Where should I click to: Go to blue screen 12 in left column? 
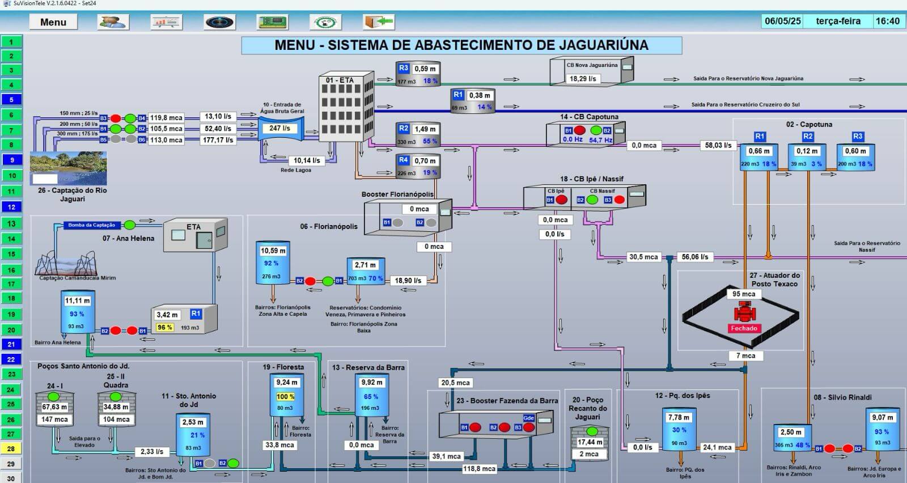tap(11, 207)
